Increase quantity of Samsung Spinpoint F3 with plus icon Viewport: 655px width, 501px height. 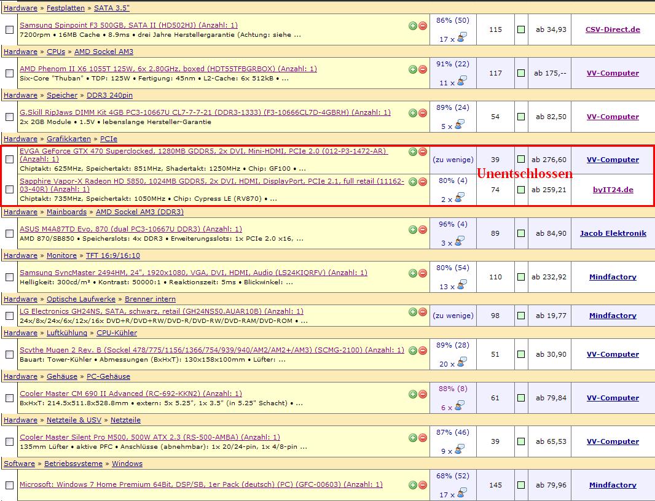[x=413, y=26]
